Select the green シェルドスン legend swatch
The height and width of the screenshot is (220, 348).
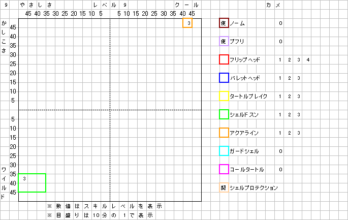point(224,114)
